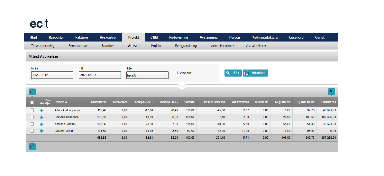This screenshot has width=384, height=176.
Task: Go to Favoriter submenu
Action: point(108,46)
